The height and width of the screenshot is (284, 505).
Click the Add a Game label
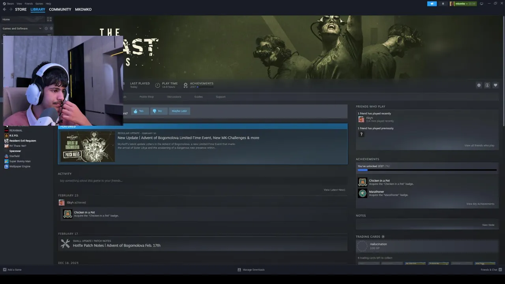pos(15,270)
